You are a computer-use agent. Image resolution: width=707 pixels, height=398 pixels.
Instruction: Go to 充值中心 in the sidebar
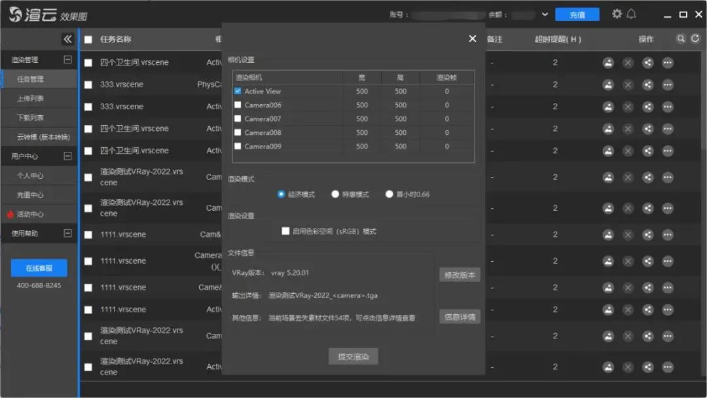coord(31,195)
